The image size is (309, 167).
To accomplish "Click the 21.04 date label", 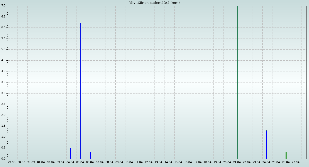I will 237,162.
